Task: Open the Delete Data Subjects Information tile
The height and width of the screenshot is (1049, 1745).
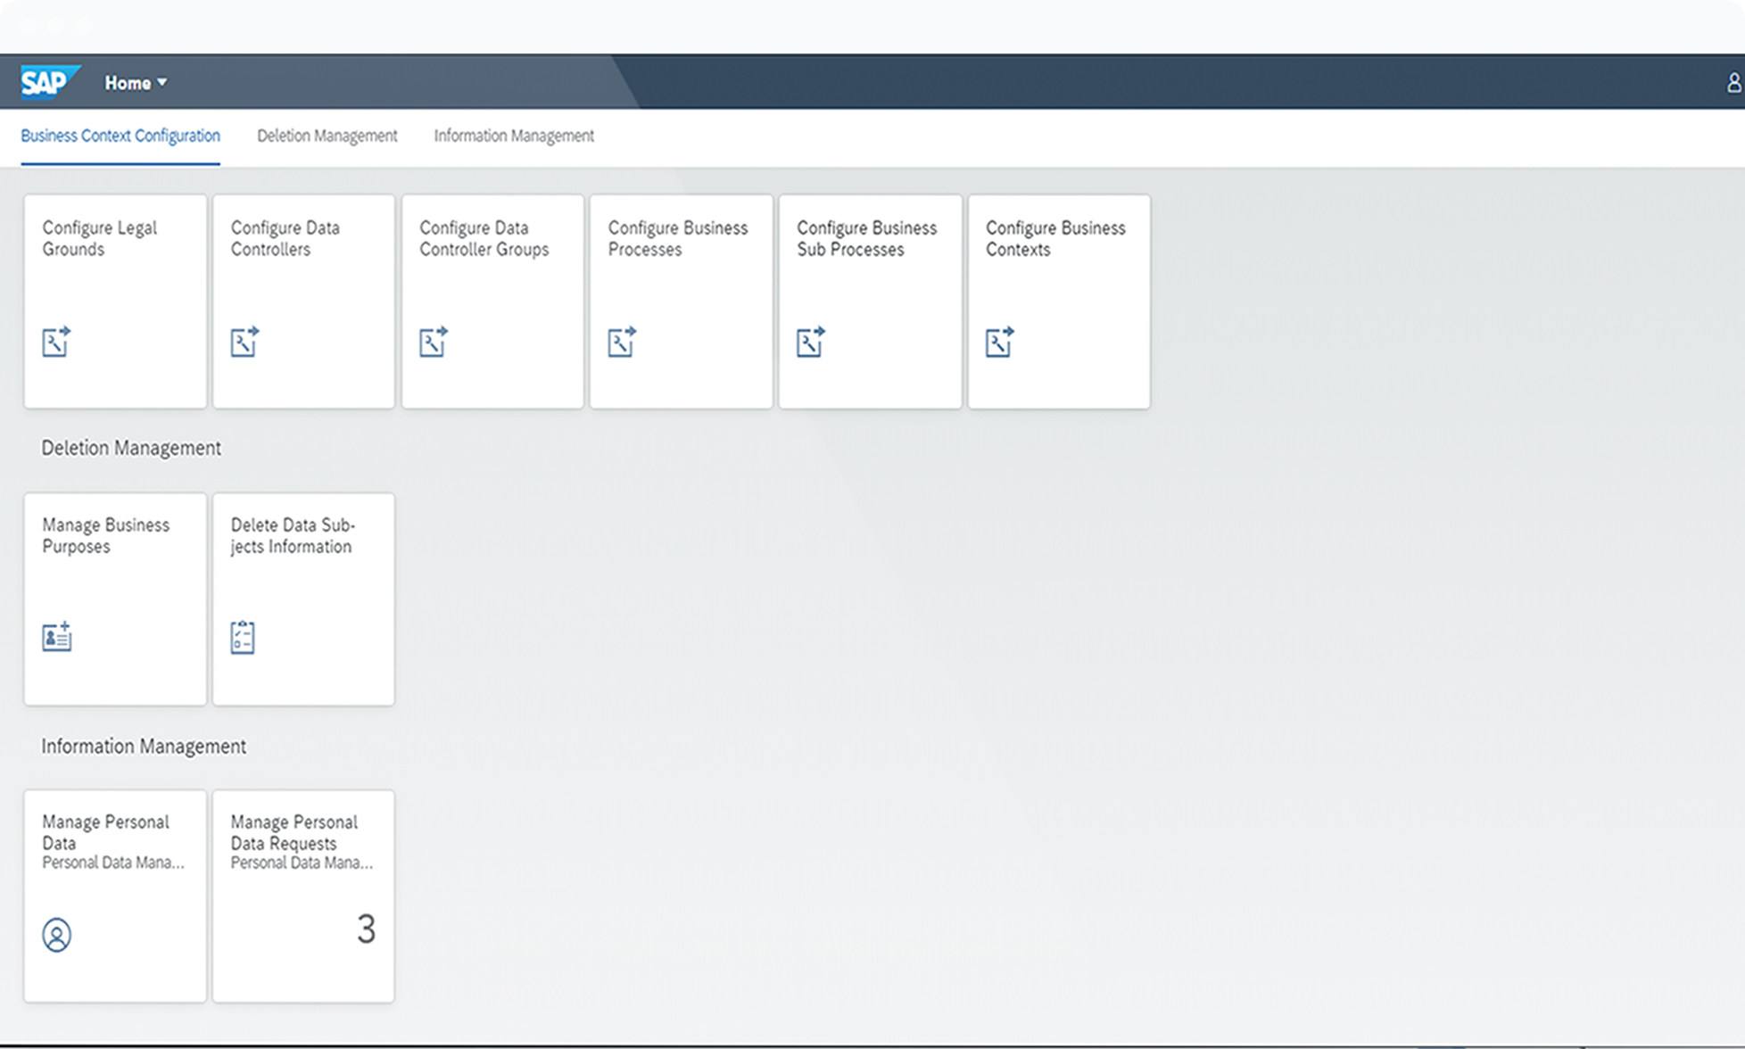Action: pyautogui.click(x=303, y=599)
